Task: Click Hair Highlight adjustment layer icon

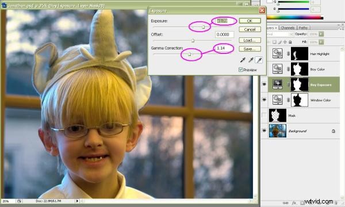Action: [278, 53]
